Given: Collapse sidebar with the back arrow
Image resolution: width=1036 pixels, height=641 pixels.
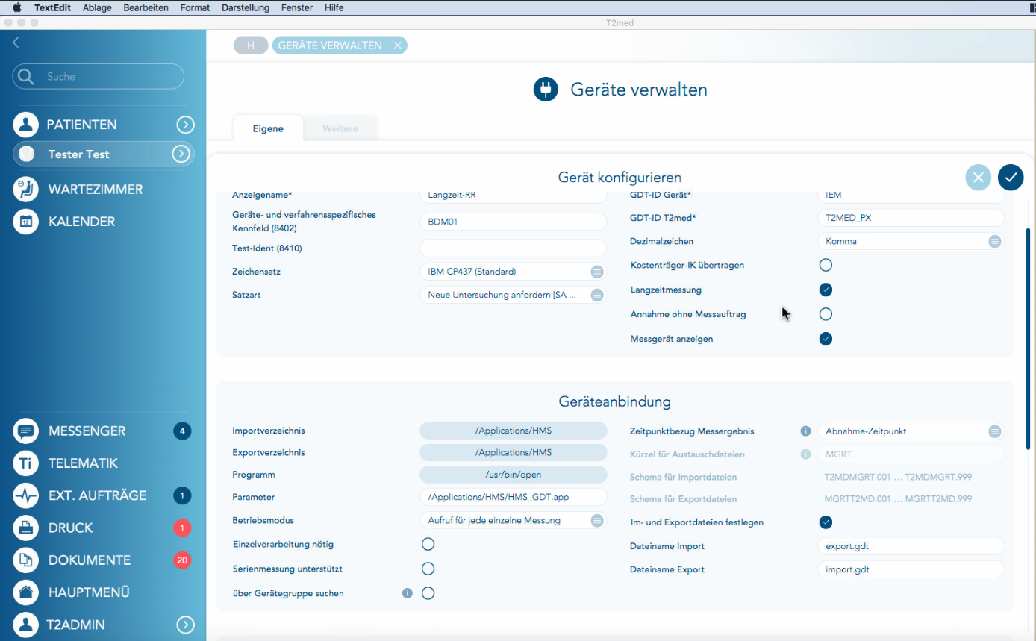Looking at the screenshot, I should point(16,43).
